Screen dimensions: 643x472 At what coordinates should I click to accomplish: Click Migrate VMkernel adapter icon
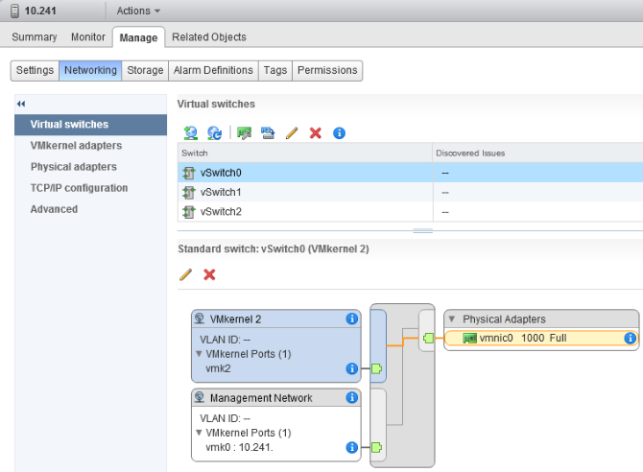click(268, 133)
